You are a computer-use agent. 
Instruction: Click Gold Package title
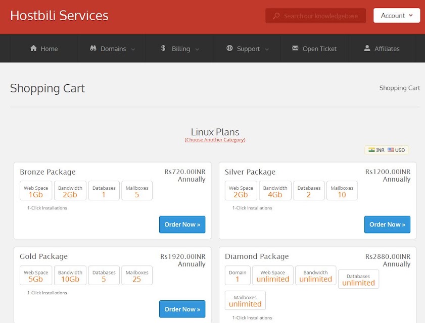click(43, 256)
